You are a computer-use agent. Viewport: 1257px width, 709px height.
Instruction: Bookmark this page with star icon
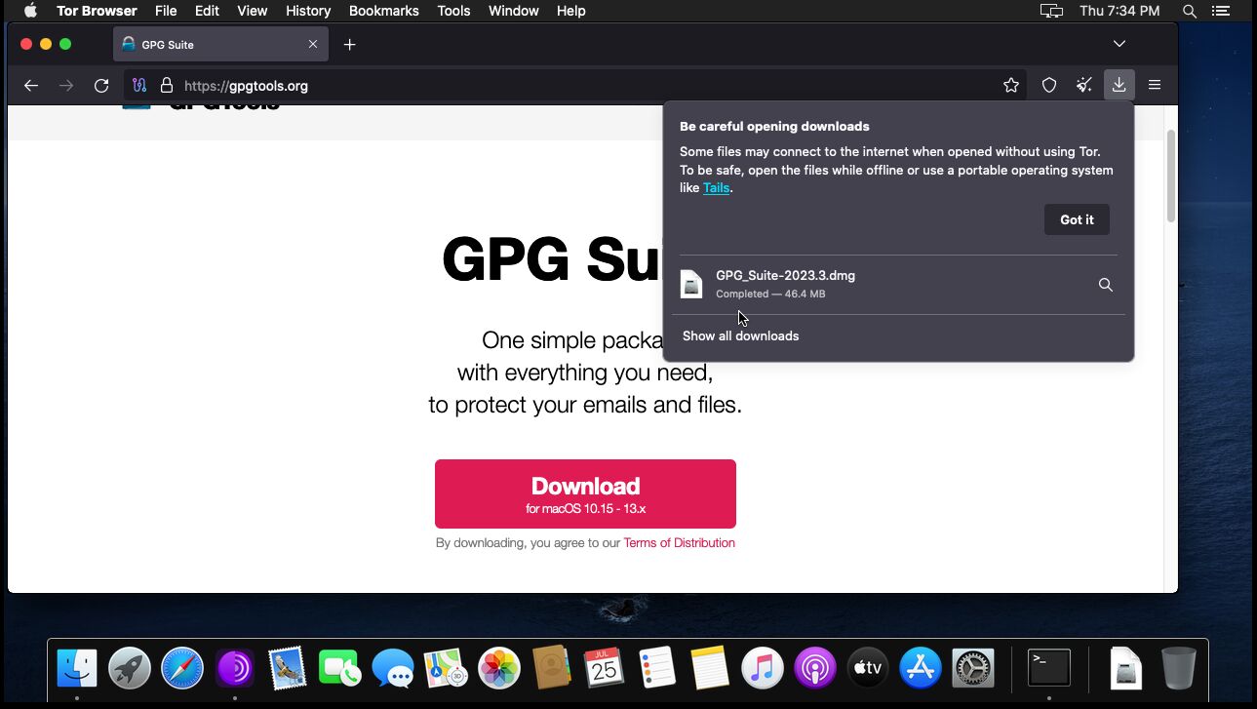point(1011,86)
